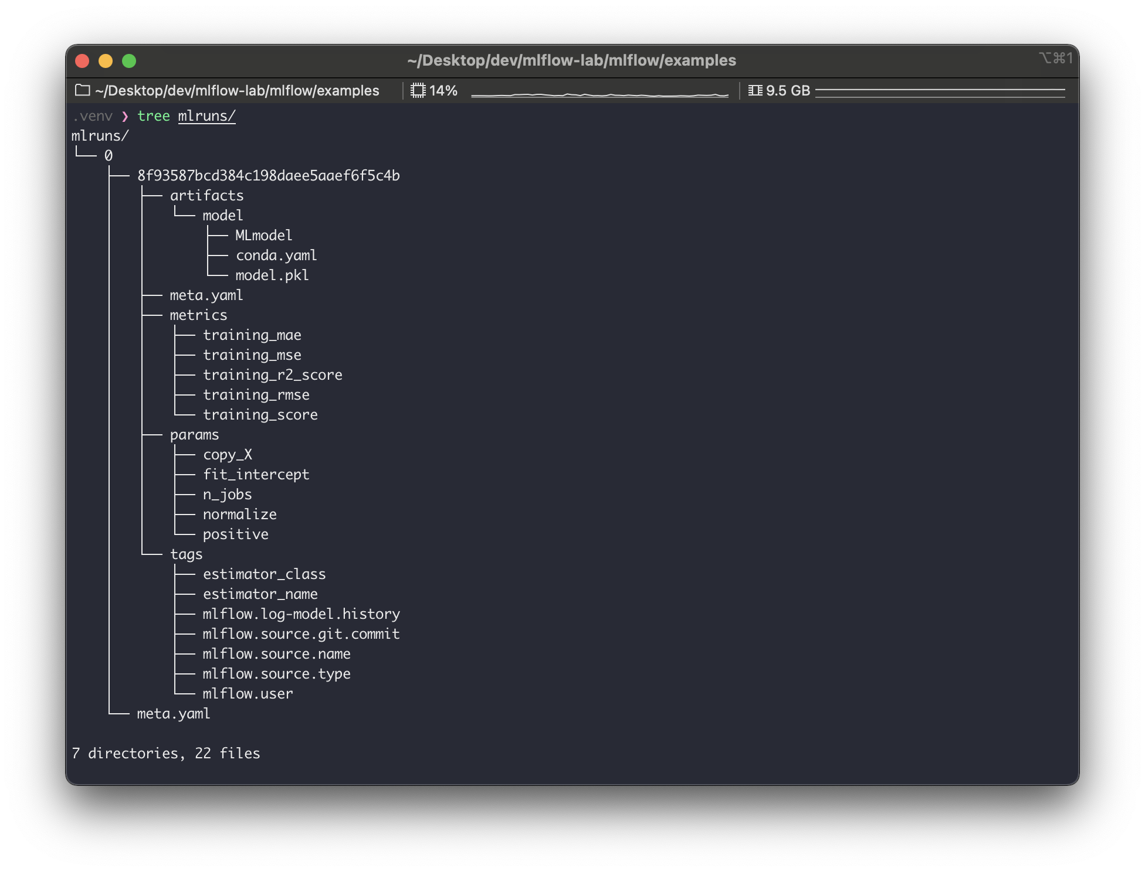Click the params directory entry
Screen dimensions: 1145x872
click(x=194, y=435)
